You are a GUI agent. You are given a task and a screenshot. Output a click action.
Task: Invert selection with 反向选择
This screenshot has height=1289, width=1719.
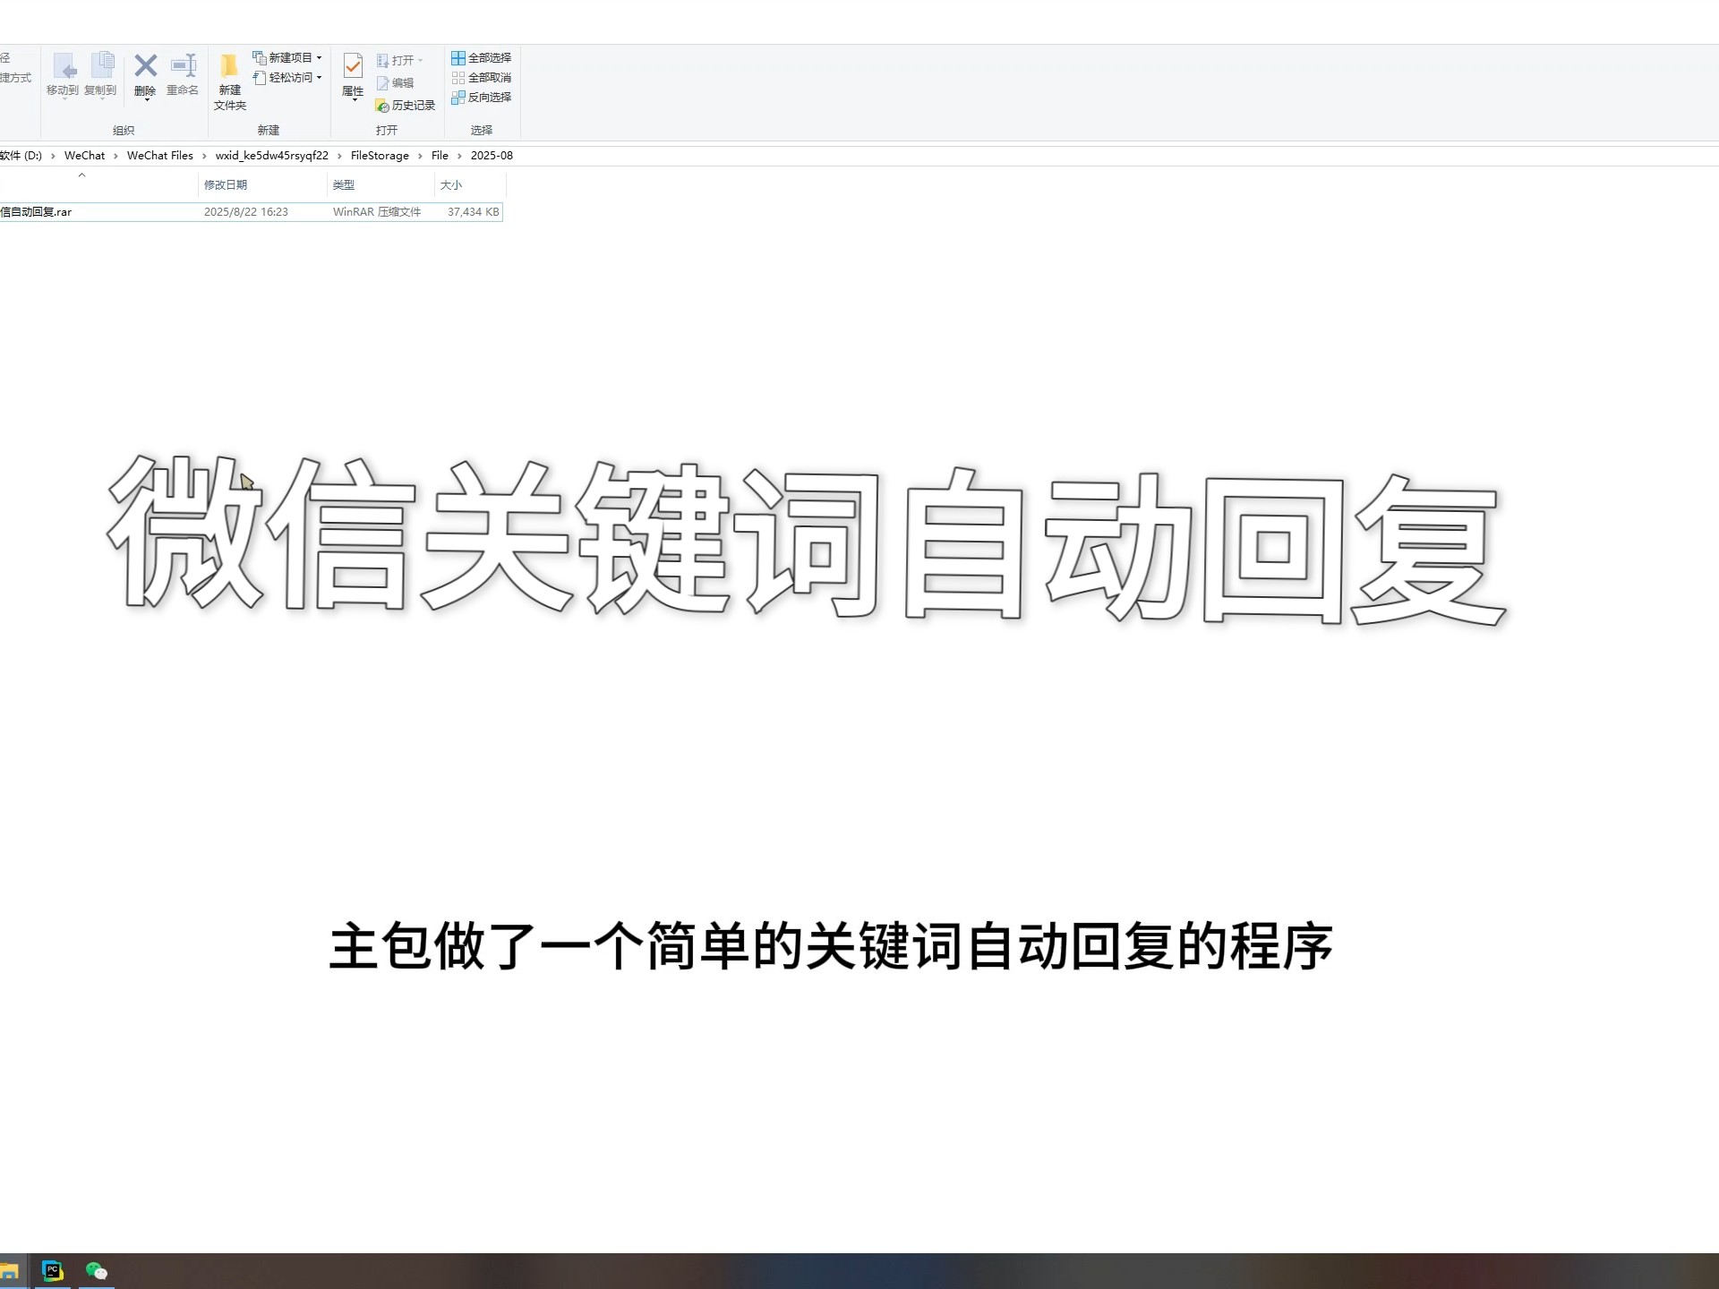(x=482, y=98)
